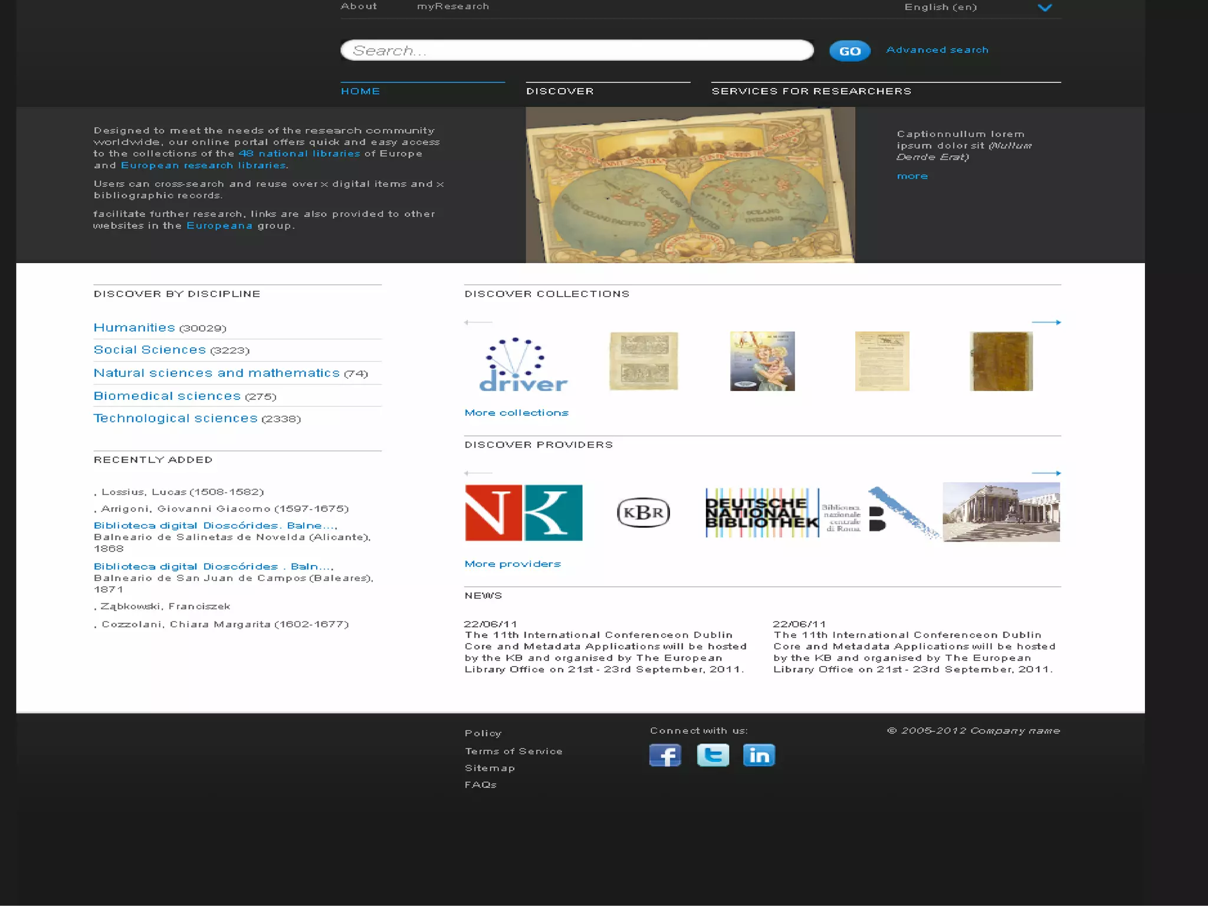Open the Deutsche Nationalbibliothek logo
The width and height of the screenshot is (1208, 906).
[x=761, y=512]
